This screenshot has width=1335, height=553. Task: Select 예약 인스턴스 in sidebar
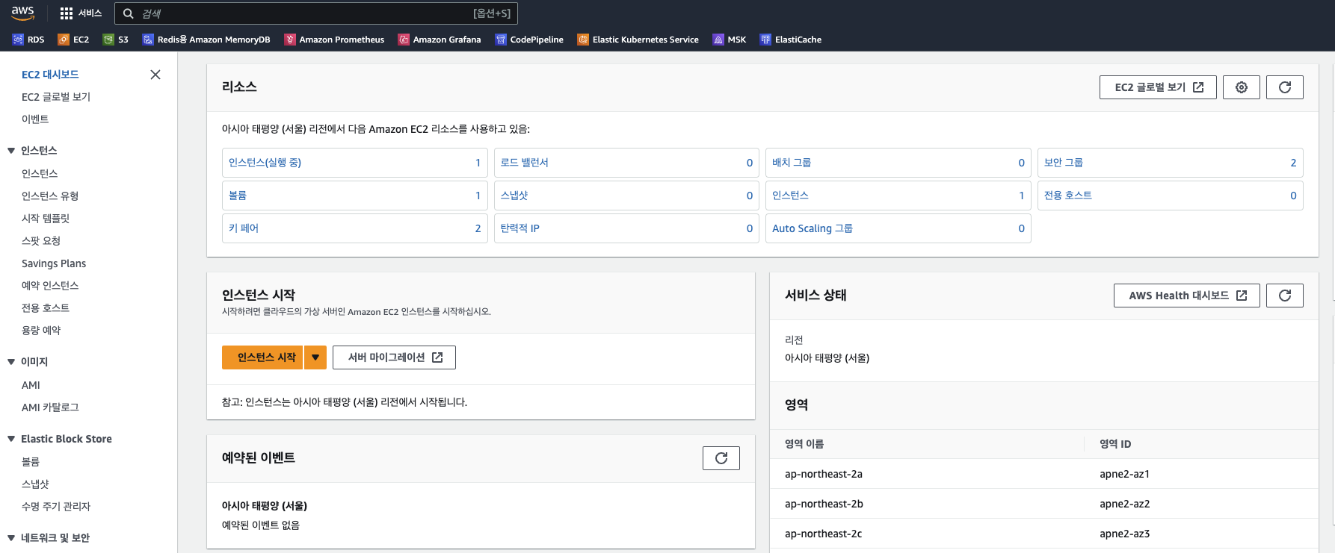click(x=50, y=286)
